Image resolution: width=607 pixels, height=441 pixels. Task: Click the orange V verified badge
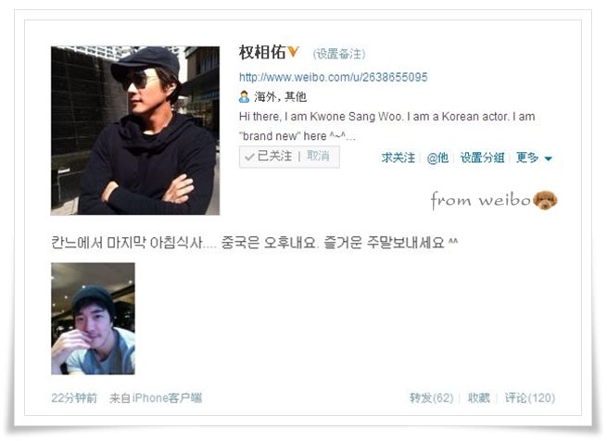pyautogui.click(x=294, y=51)
